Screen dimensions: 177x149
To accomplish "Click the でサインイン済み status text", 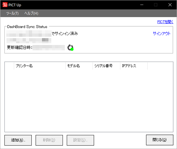I will point(65,33).
